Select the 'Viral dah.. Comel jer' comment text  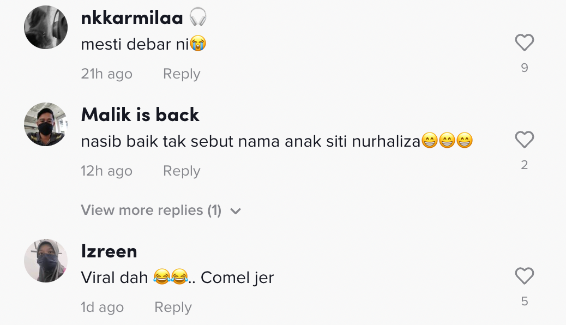(x=177, y=278)
